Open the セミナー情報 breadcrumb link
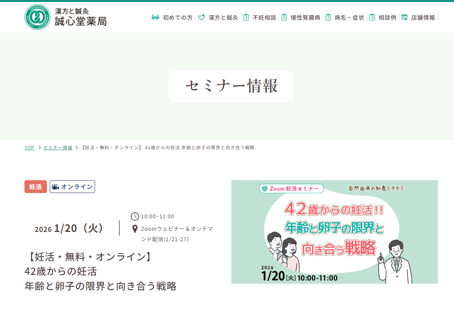The image size is (454, 311). (58, 148)
